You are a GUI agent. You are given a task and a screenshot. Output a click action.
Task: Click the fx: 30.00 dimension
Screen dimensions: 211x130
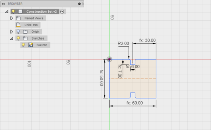[147, 40]
